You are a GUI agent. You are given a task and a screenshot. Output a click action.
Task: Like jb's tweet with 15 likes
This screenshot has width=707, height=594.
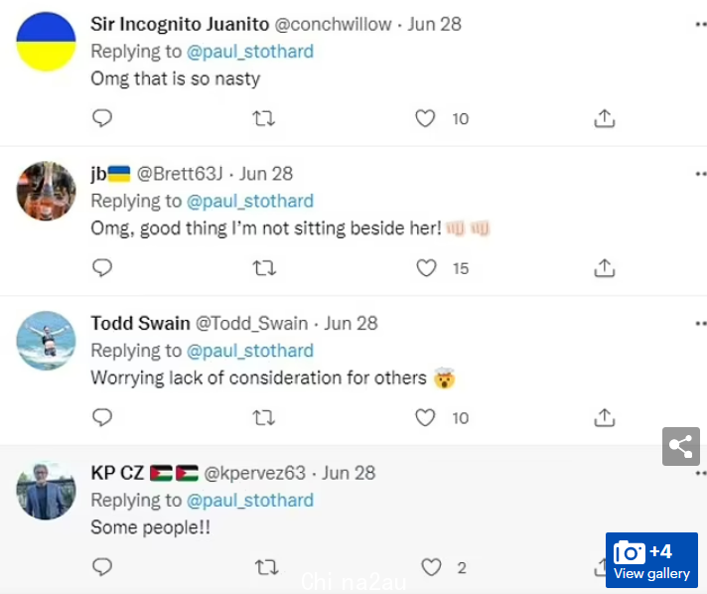pos(426,268)
